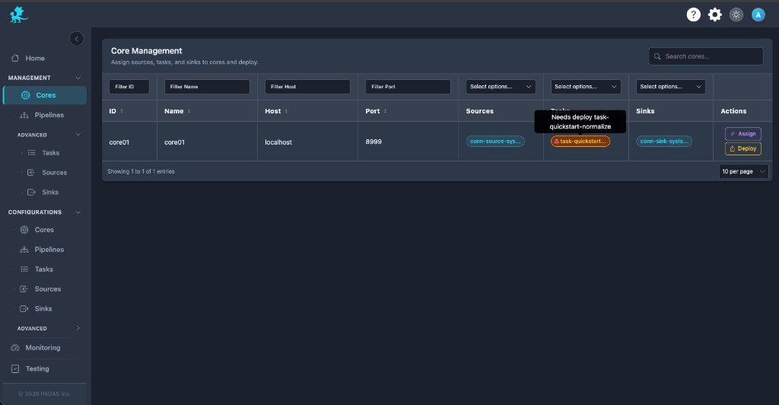This screenshot has width=779, height=405.
Task: Click the Actions column header
Action: (x=733, y=111)
